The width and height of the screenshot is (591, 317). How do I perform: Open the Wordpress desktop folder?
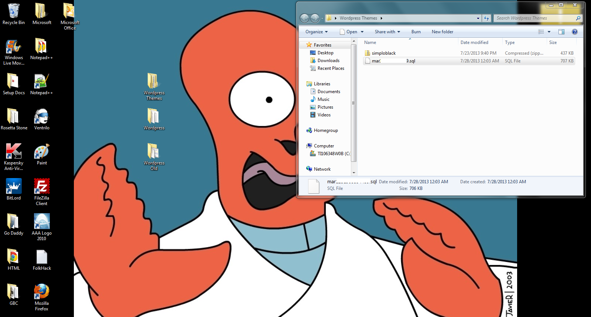click(154, 119)
